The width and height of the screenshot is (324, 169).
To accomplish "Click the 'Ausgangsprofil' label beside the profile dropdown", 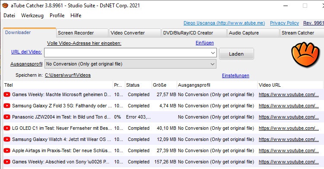I will click(x=26, y=64).
